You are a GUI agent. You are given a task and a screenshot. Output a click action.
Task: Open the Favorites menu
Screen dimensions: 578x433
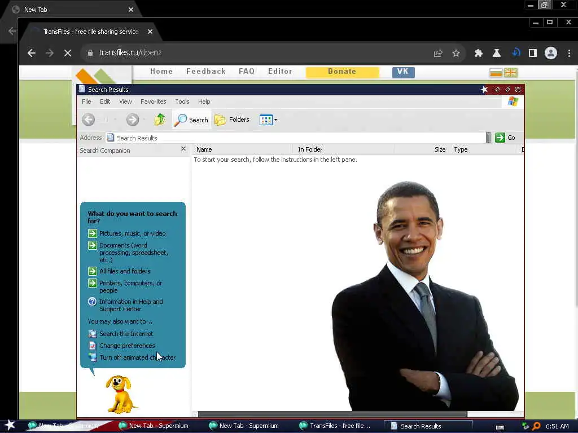point(154,101)
